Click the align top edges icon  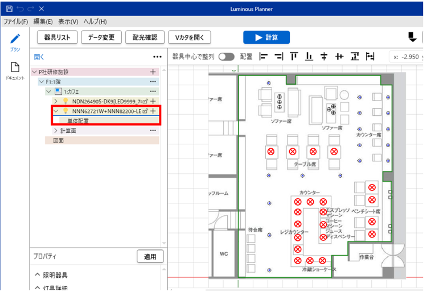[x=294, y=56]
